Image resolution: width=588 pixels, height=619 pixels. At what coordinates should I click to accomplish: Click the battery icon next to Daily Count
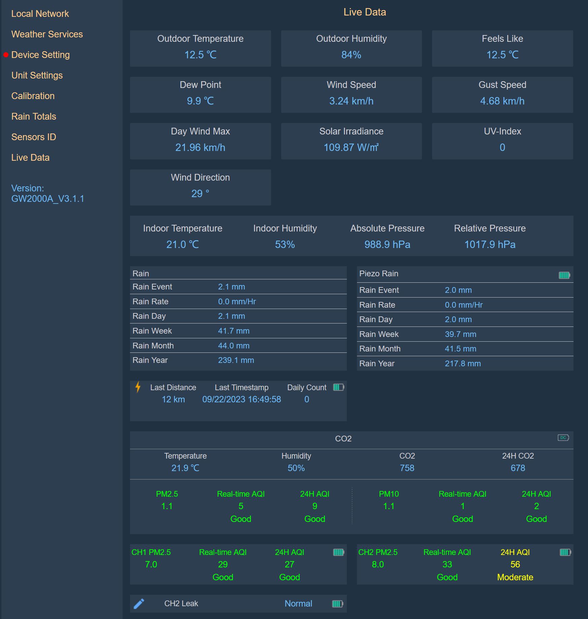click(338, 388)
